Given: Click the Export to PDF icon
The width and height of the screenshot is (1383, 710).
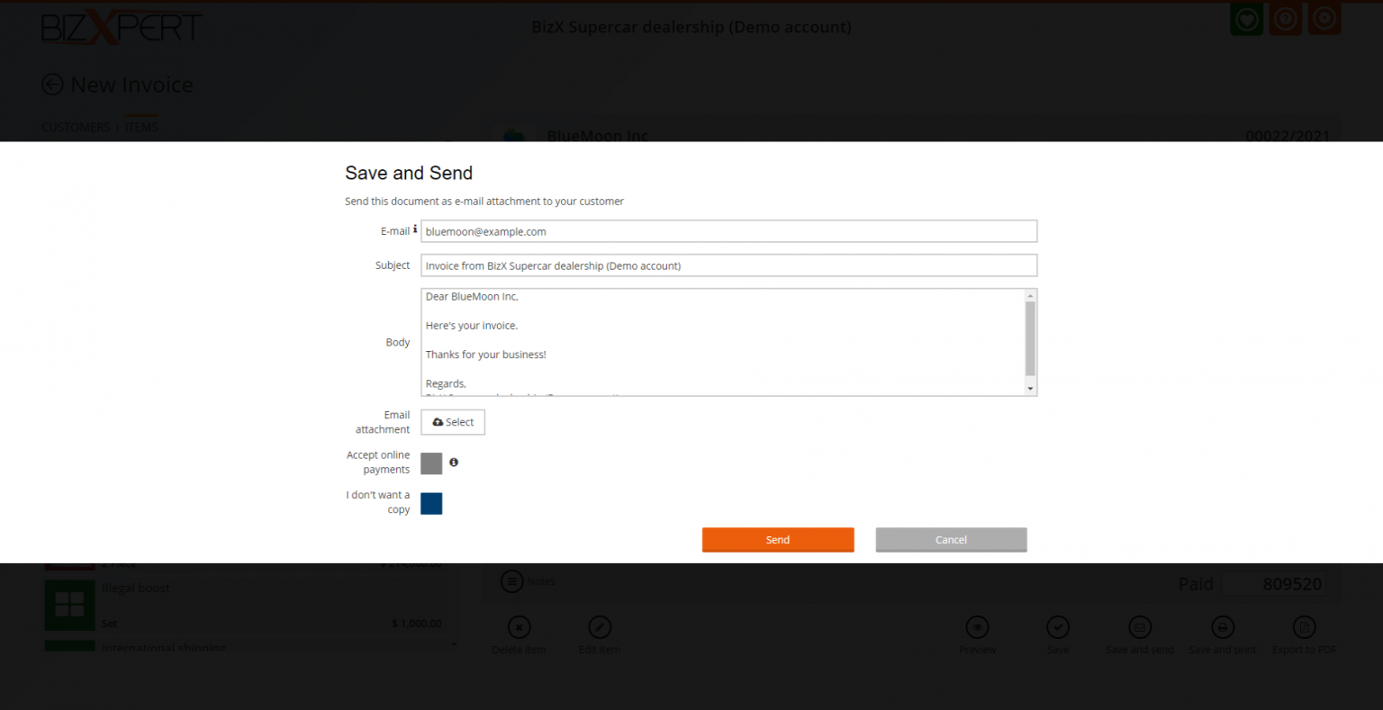Looking at the screenshot, I should [1304, 627].
